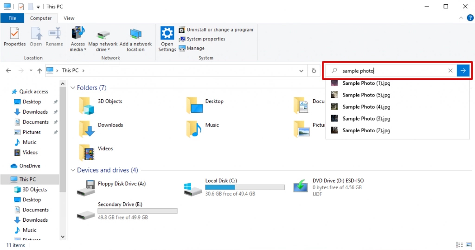Select Local Disk (C:) drive
Screen dimensions: 475x250
(x=234, y=187)
